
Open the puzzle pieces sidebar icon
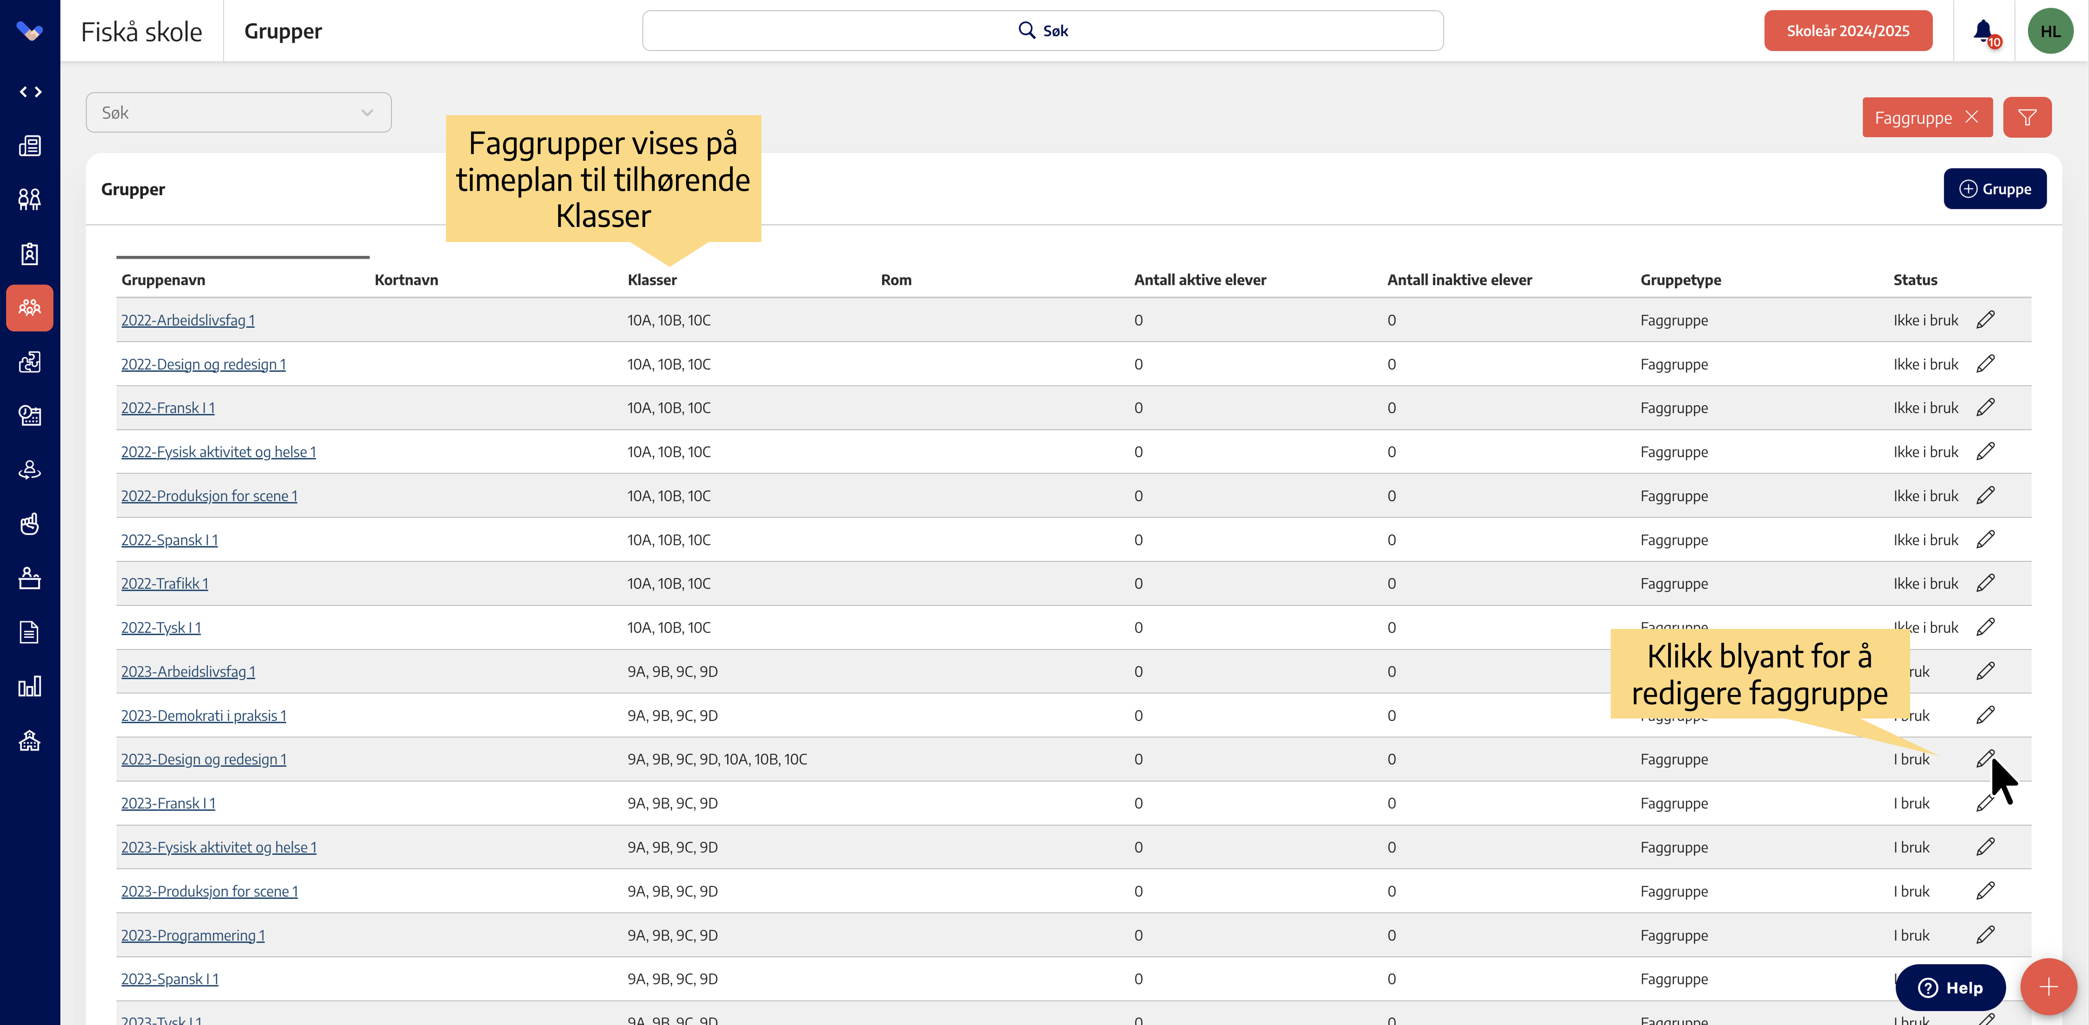(30, 362)
